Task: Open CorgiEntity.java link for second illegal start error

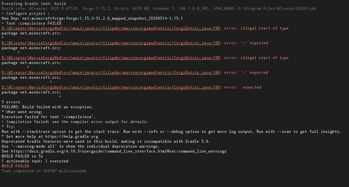Action: [111, 58]
